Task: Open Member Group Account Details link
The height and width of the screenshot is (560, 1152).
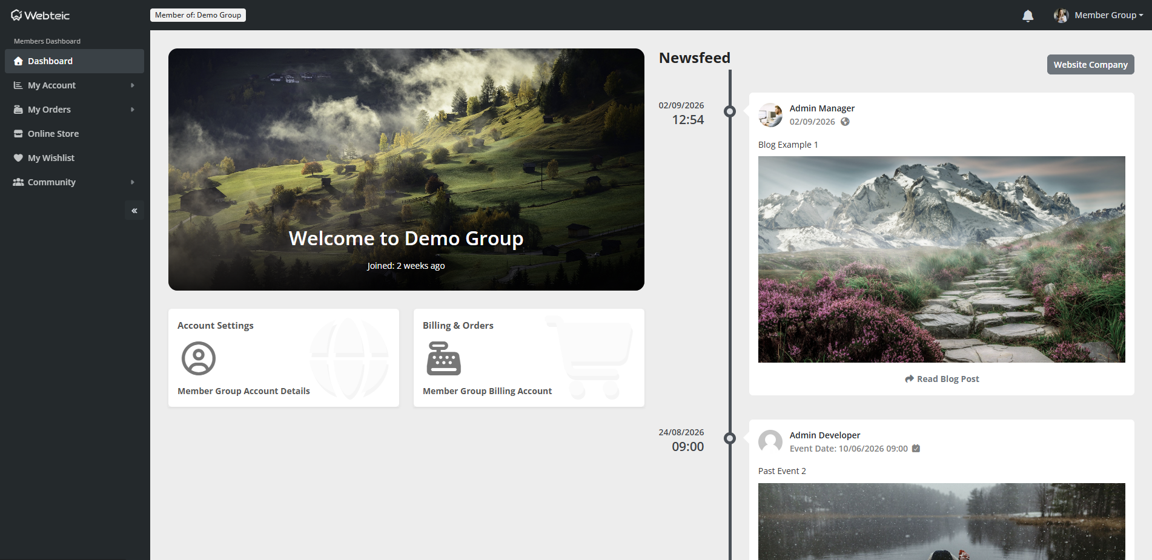Action: coord(243,391)
